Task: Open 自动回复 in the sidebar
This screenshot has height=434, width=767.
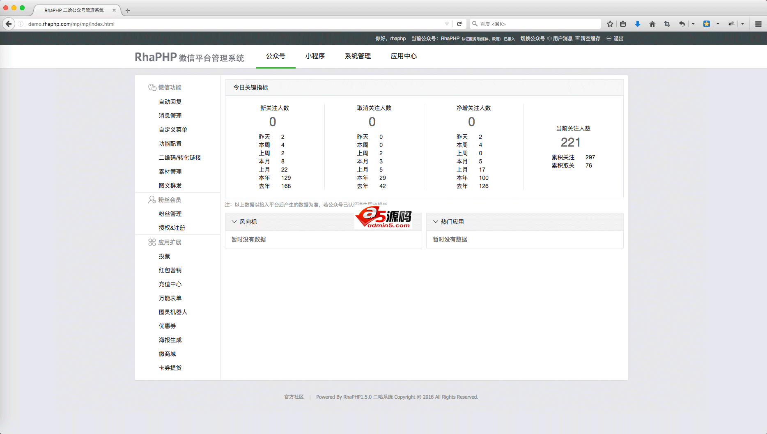Action: (x=170, y=102)
